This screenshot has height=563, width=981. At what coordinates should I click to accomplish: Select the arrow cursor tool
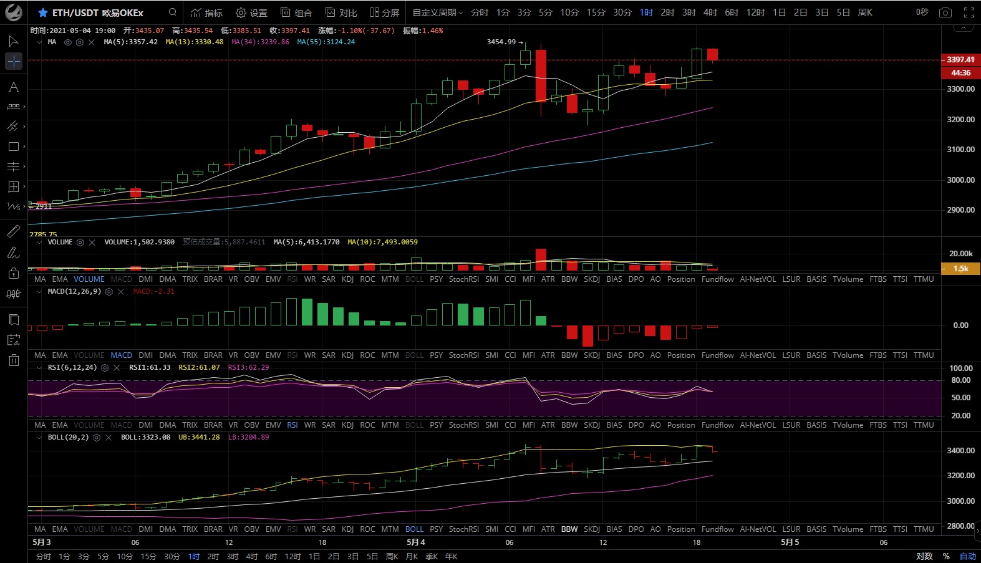[13, 41]
